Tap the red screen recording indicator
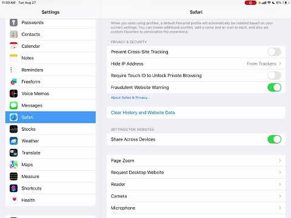Image resolution: width=291 pixels, height=218 pixels. click(250, 2)
